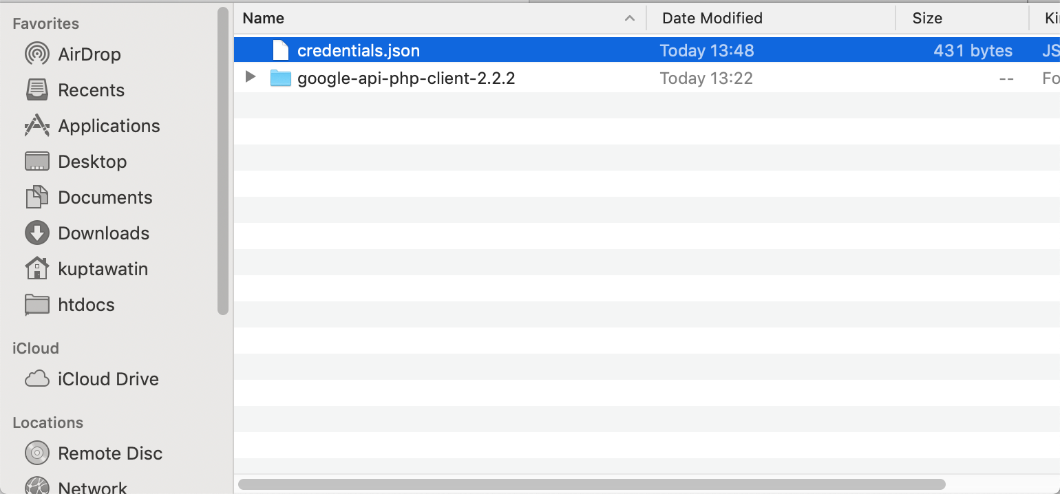Select the credentials.json file
The width and height of the screenshot is (1060, 494).
tap(358, 50)
